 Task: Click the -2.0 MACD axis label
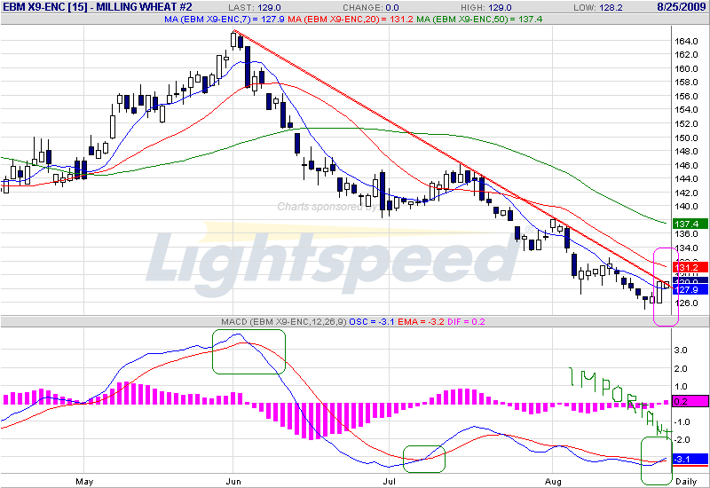click(680, 439)
